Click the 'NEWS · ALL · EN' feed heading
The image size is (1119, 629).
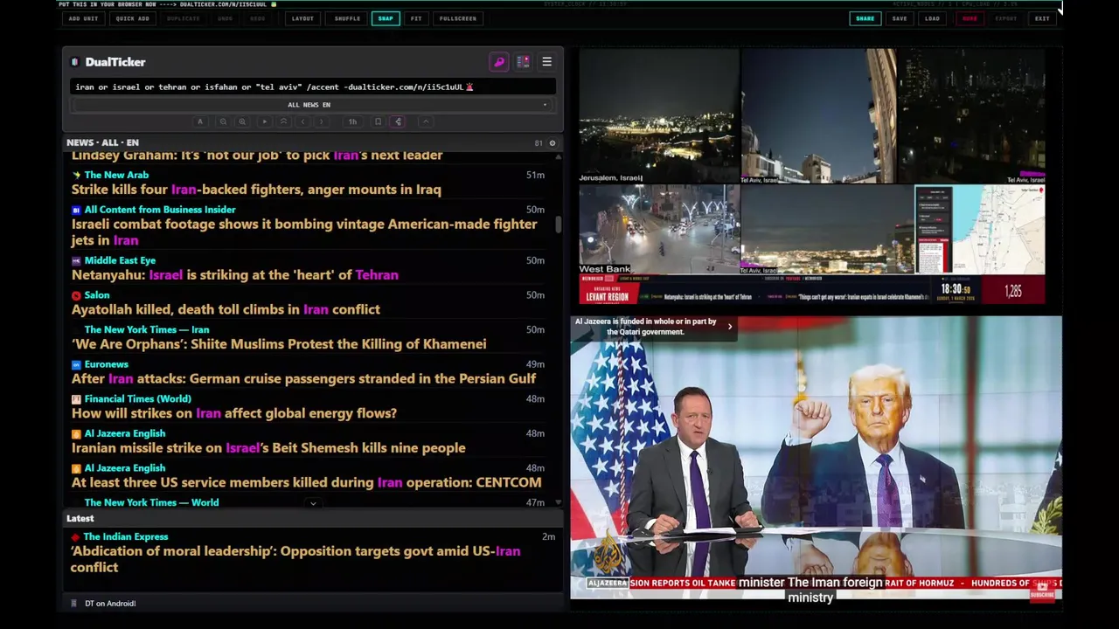pos(102,142)
